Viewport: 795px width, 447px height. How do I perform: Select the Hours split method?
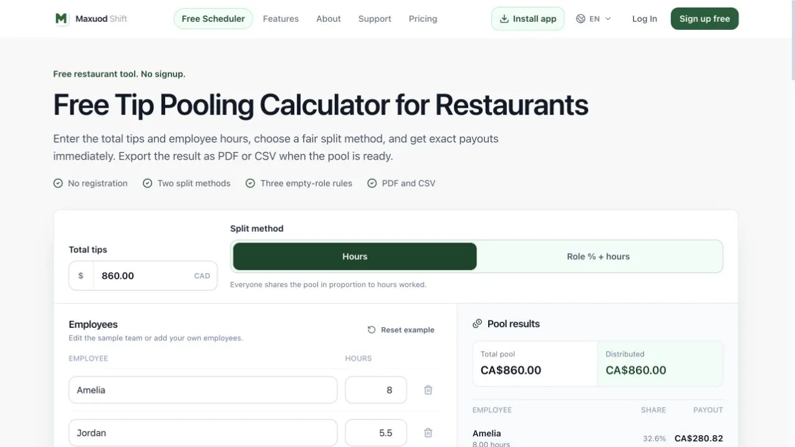coord(355,256)
